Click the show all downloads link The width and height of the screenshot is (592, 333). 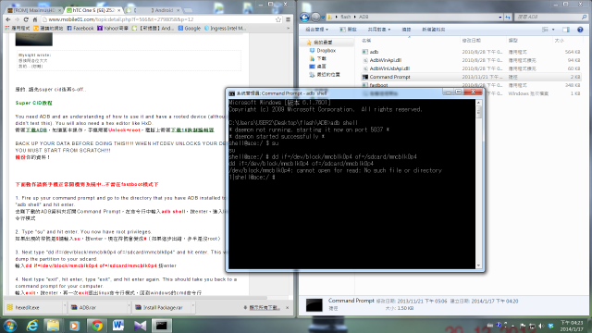pos(265,308)
